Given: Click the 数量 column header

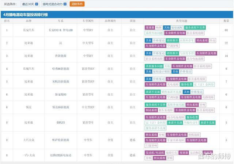Looking at the screenshot, I should pyautogui.click(x=226, y=21).
